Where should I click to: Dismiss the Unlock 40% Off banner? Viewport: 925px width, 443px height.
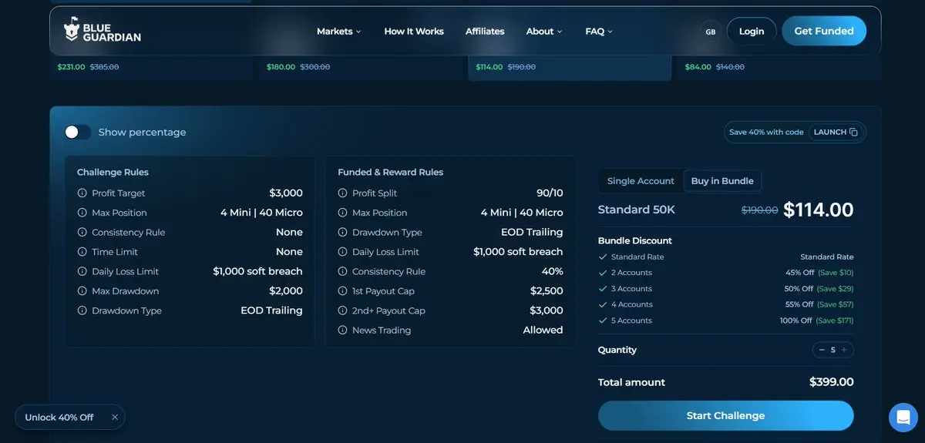tap(115, 418)
